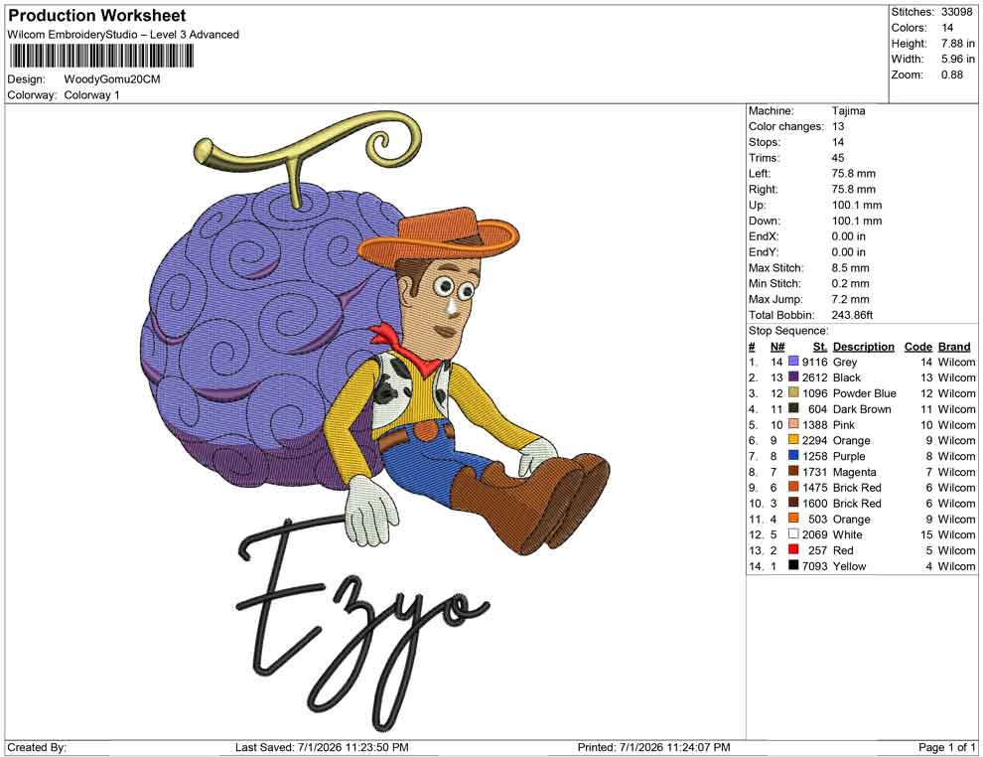983x757 pixels.
Task: Click stitch count 9116 in the Grey row
Action: pyautogui.click(x=815, y=362)
